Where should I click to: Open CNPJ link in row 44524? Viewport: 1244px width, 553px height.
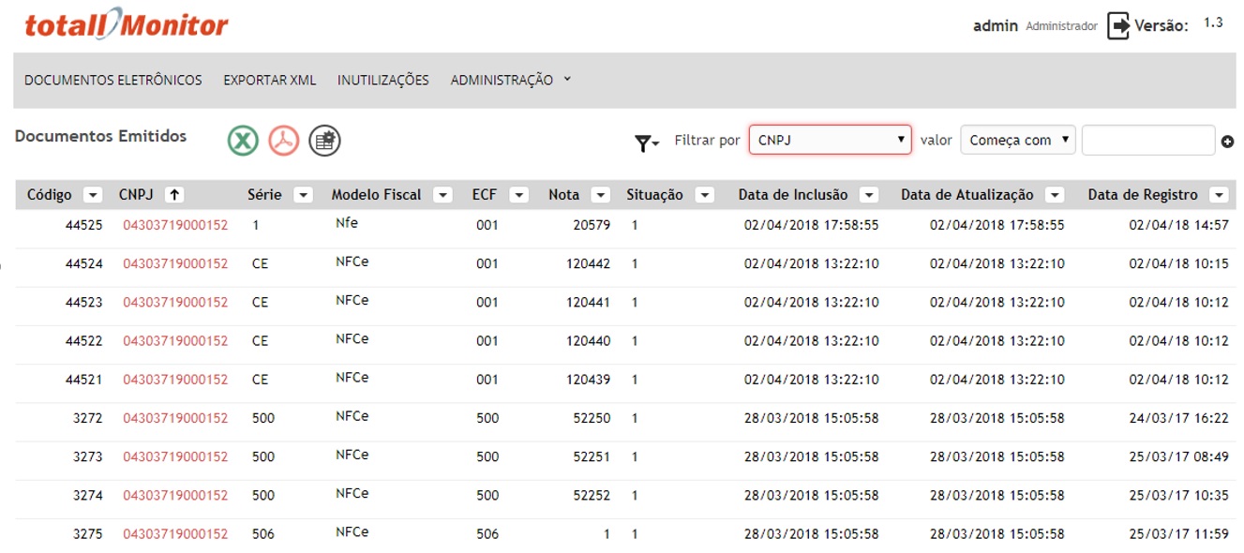point(175,263)
